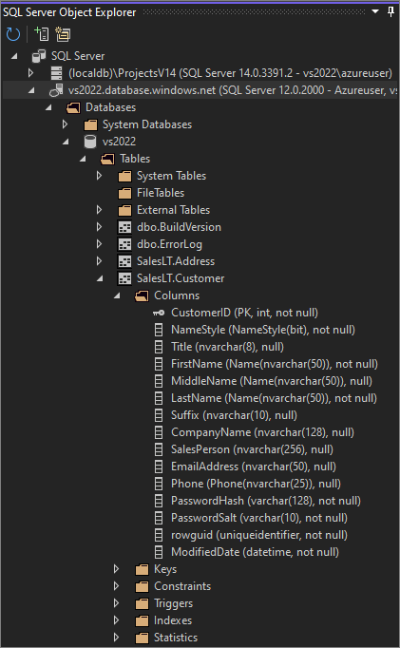400x648 pixels.
Task: Click the vs2022.database.windows.net server icon
Action: tap(56, 90)
